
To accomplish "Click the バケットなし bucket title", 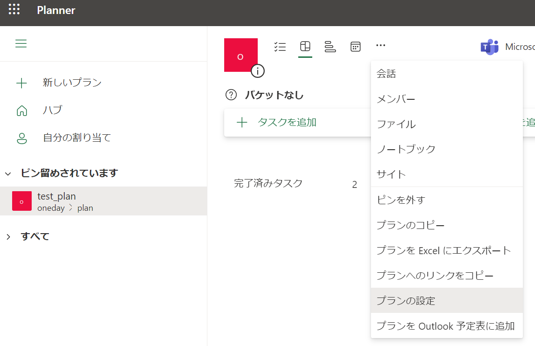I will point(274,95).
